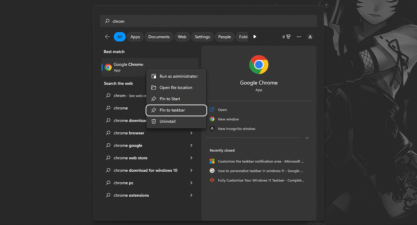Choose Run as administrator

click(178, 76)
